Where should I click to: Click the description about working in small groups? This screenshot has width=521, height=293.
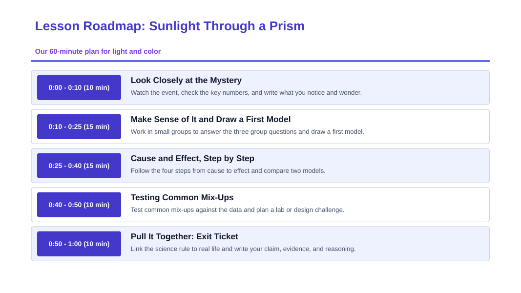click(247, 131)
